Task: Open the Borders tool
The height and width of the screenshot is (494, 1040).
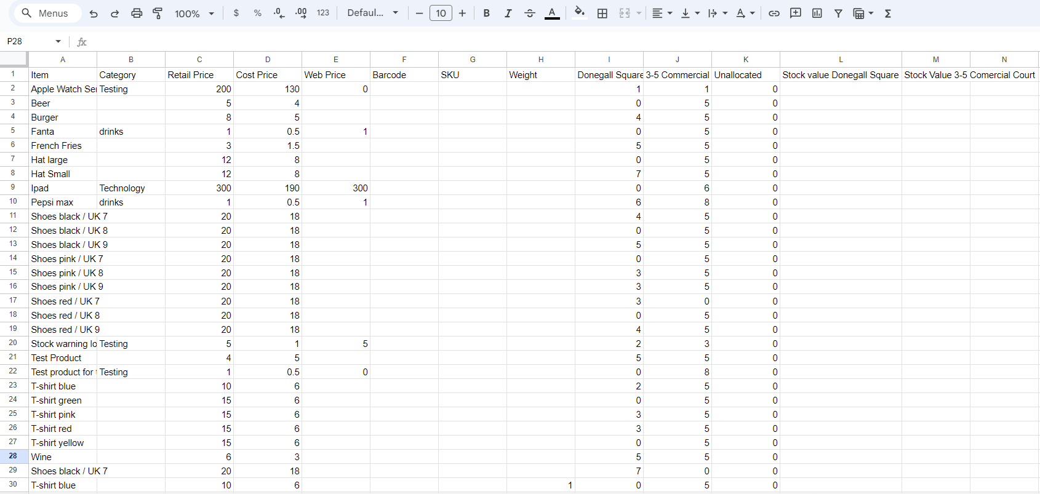Action: 602,13
